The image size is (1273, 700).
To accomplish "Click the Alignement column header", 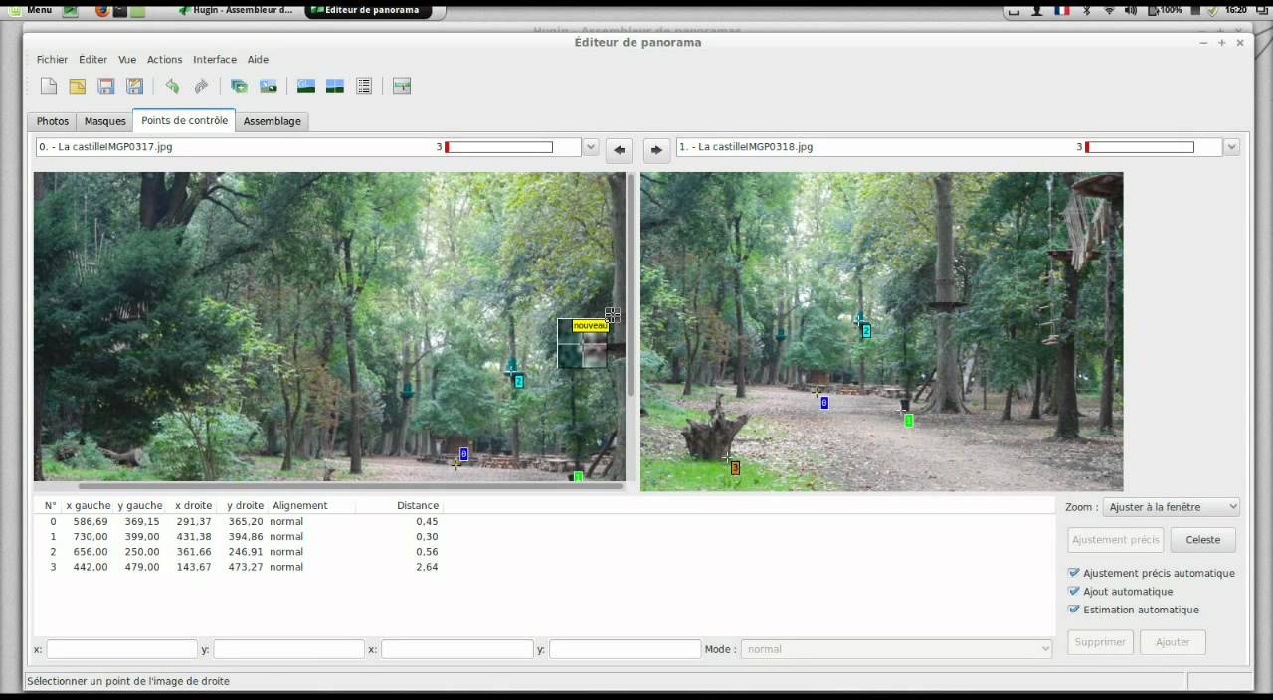I will (310, 506).
